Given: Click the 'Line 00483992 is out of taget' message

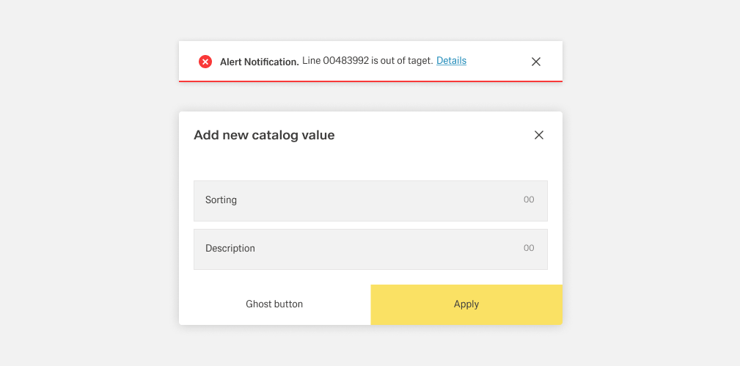Looking at the screenshot, I should [x=367, y=61].
